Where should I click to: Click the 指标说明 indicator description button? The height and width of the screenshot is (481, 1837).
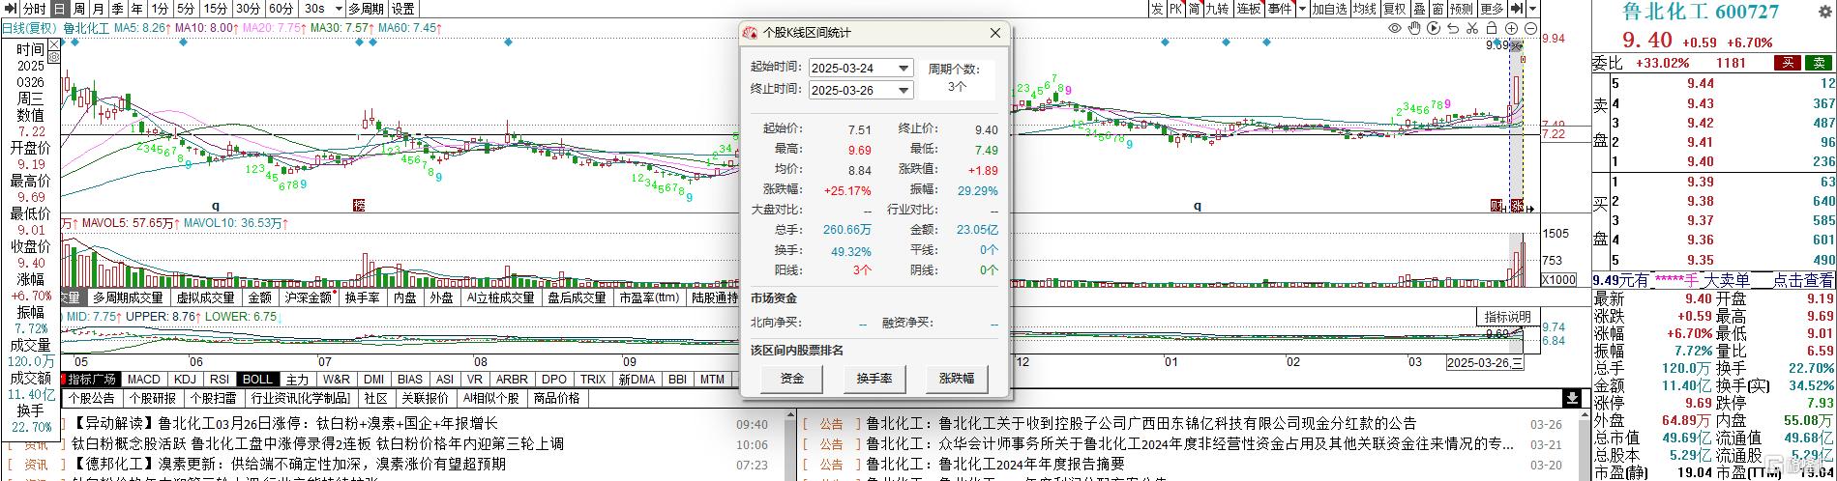(1508, 317)
